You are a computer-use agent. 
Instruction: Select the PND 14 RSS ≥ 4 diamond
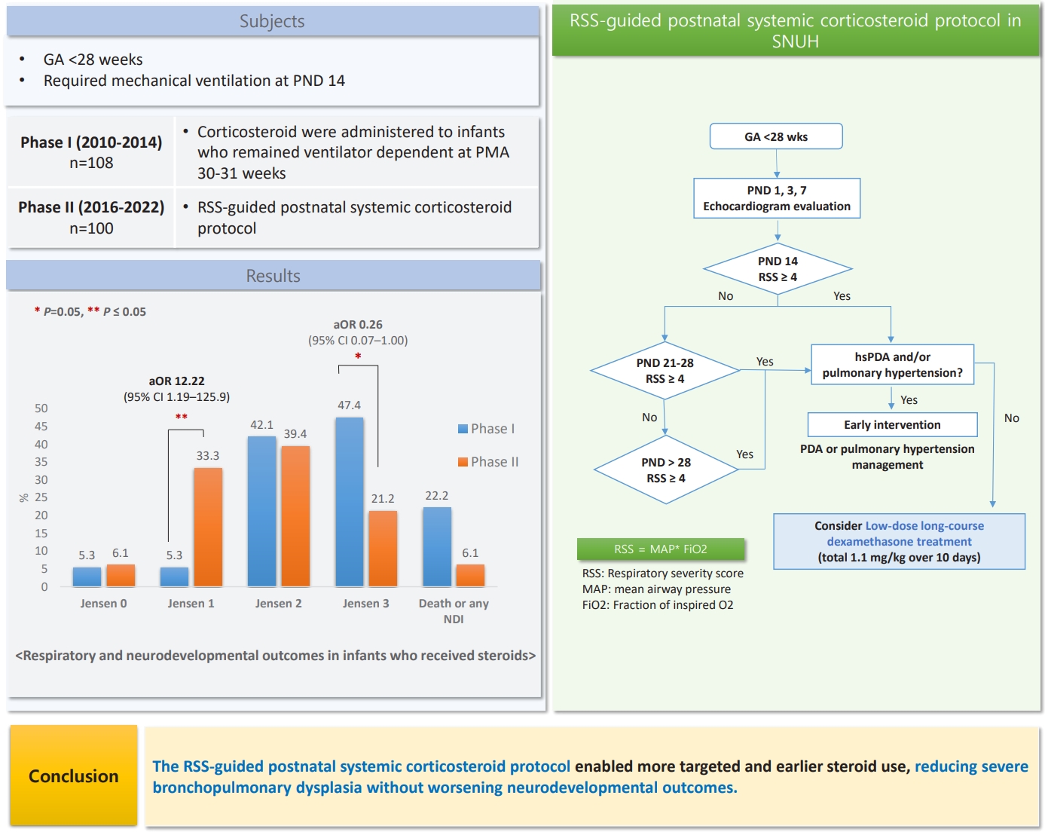[x=778, y=269]
